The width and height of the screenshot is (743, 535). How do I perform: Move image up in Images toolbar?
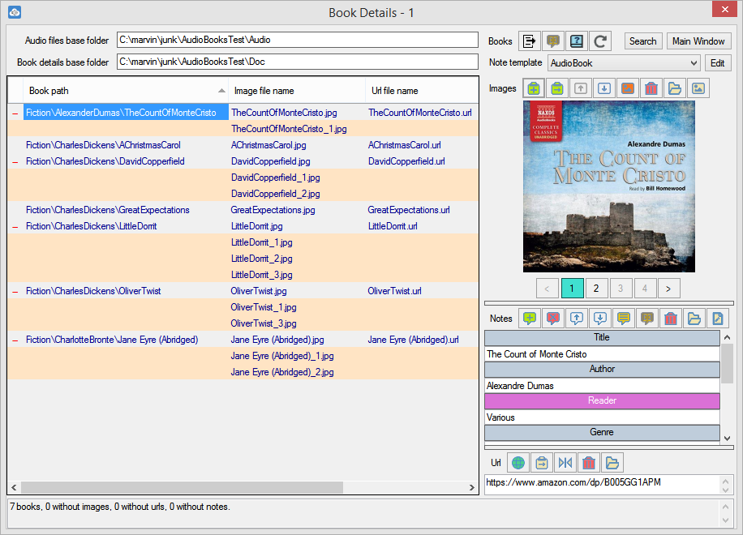[581, 88]
